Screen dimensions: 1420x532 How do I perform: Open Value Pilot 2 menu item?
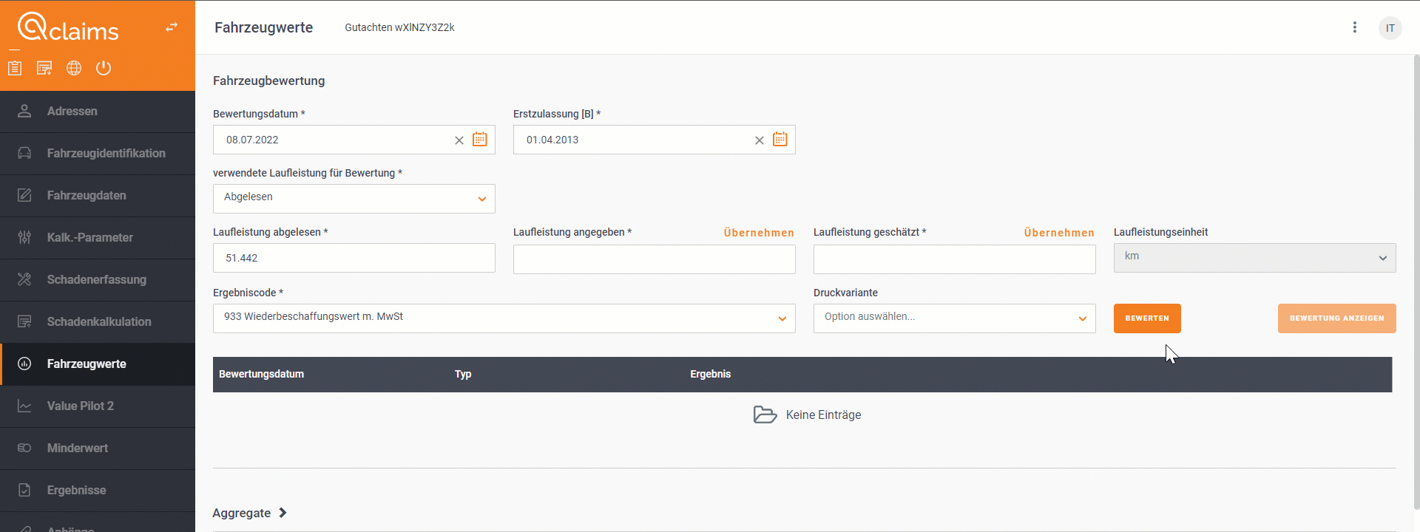[98, 406]
